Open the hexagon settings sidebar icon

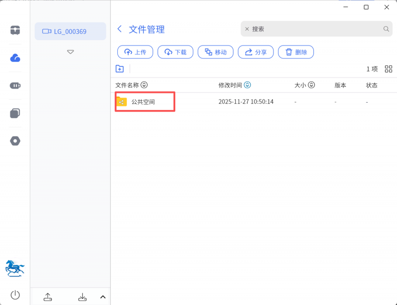point(15,141)
